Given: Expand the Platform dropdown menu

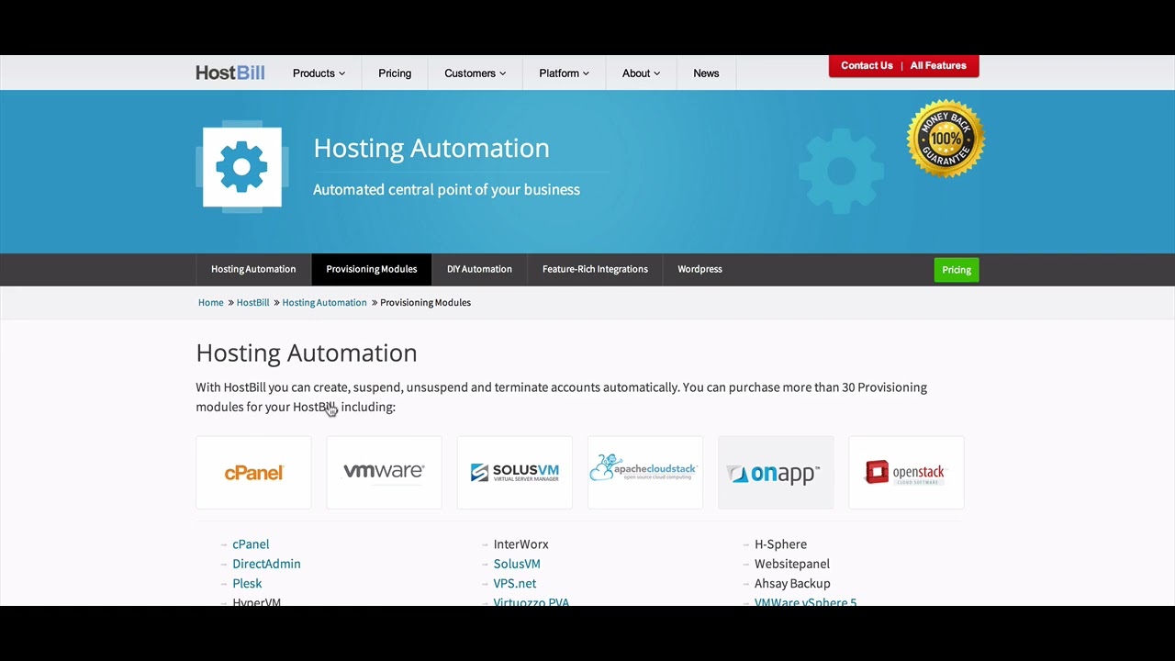Looking at the screenshot, I should pyautogui.click(x=564, y=73).
